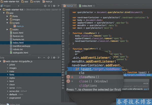Click the >> link in the completion hint
152x105 pixels.
(145, 89)
